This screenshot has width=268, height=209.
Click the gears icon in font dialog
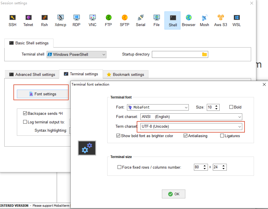point(87,148)
